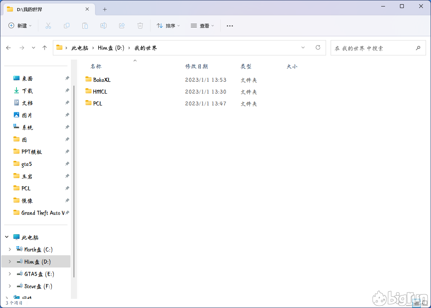Click the navigation pane scrollbar
This screenshot has height=308, width=431.
point(74,181)
